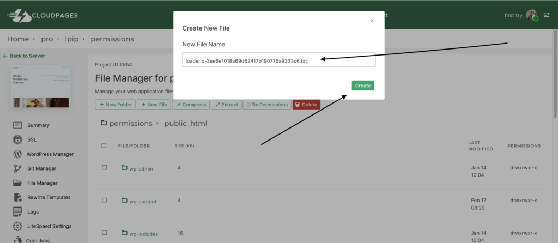
Task: Click the New Folder button
Action: pos(116,105)
